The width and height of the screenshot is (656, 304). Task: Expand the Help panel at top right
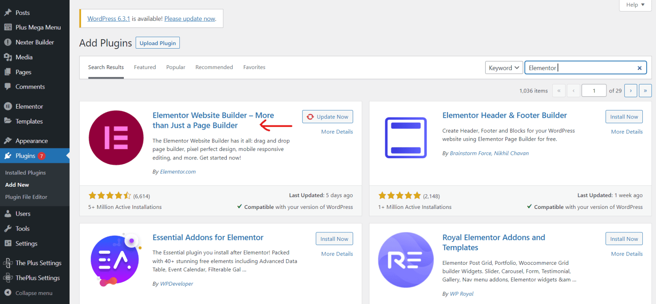635,5
